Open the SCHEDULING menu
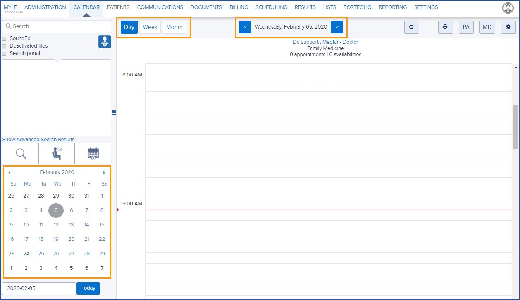 [271, 7]
